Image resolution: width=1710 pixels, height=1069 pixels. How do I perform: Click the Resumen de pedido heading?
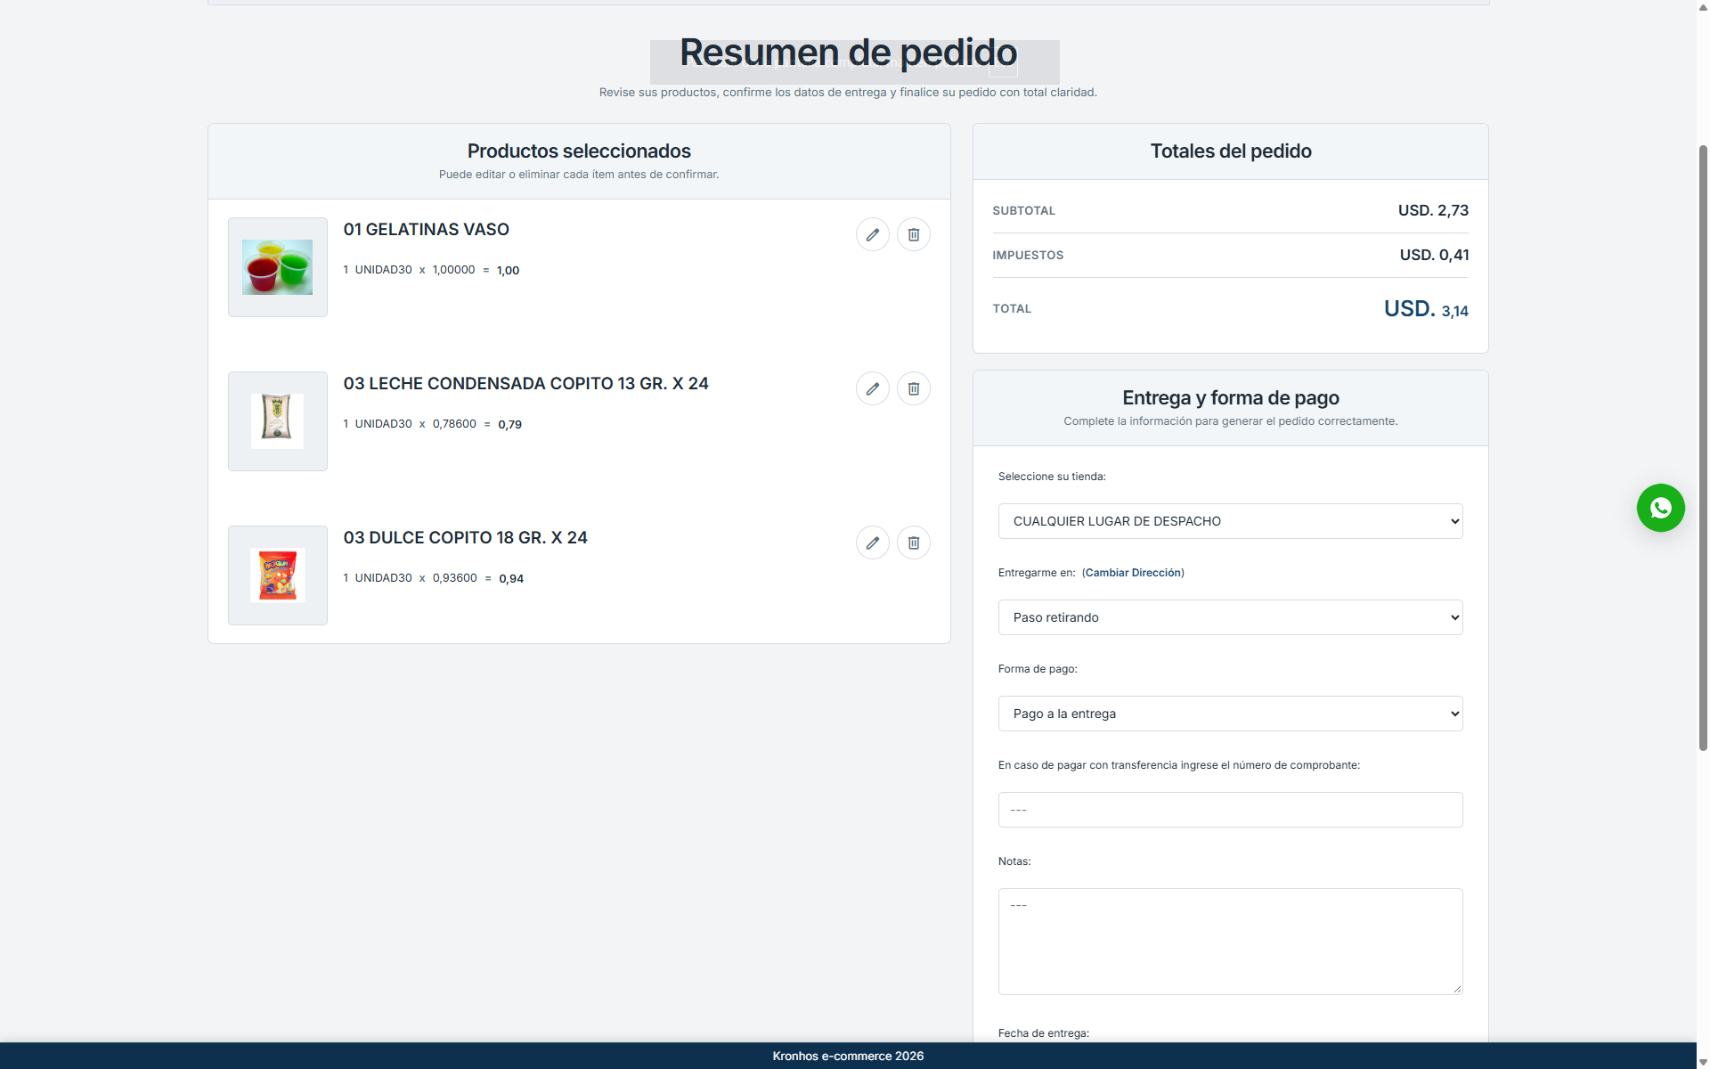pos(848,53)
